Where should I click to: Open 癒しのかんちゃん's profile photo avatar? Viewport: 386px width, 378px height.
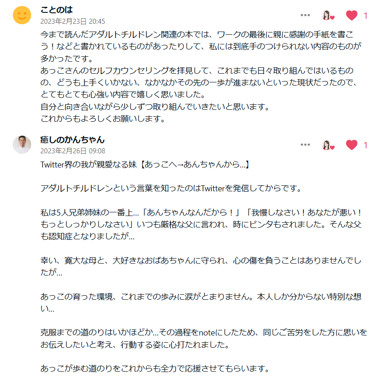point(22,145)
